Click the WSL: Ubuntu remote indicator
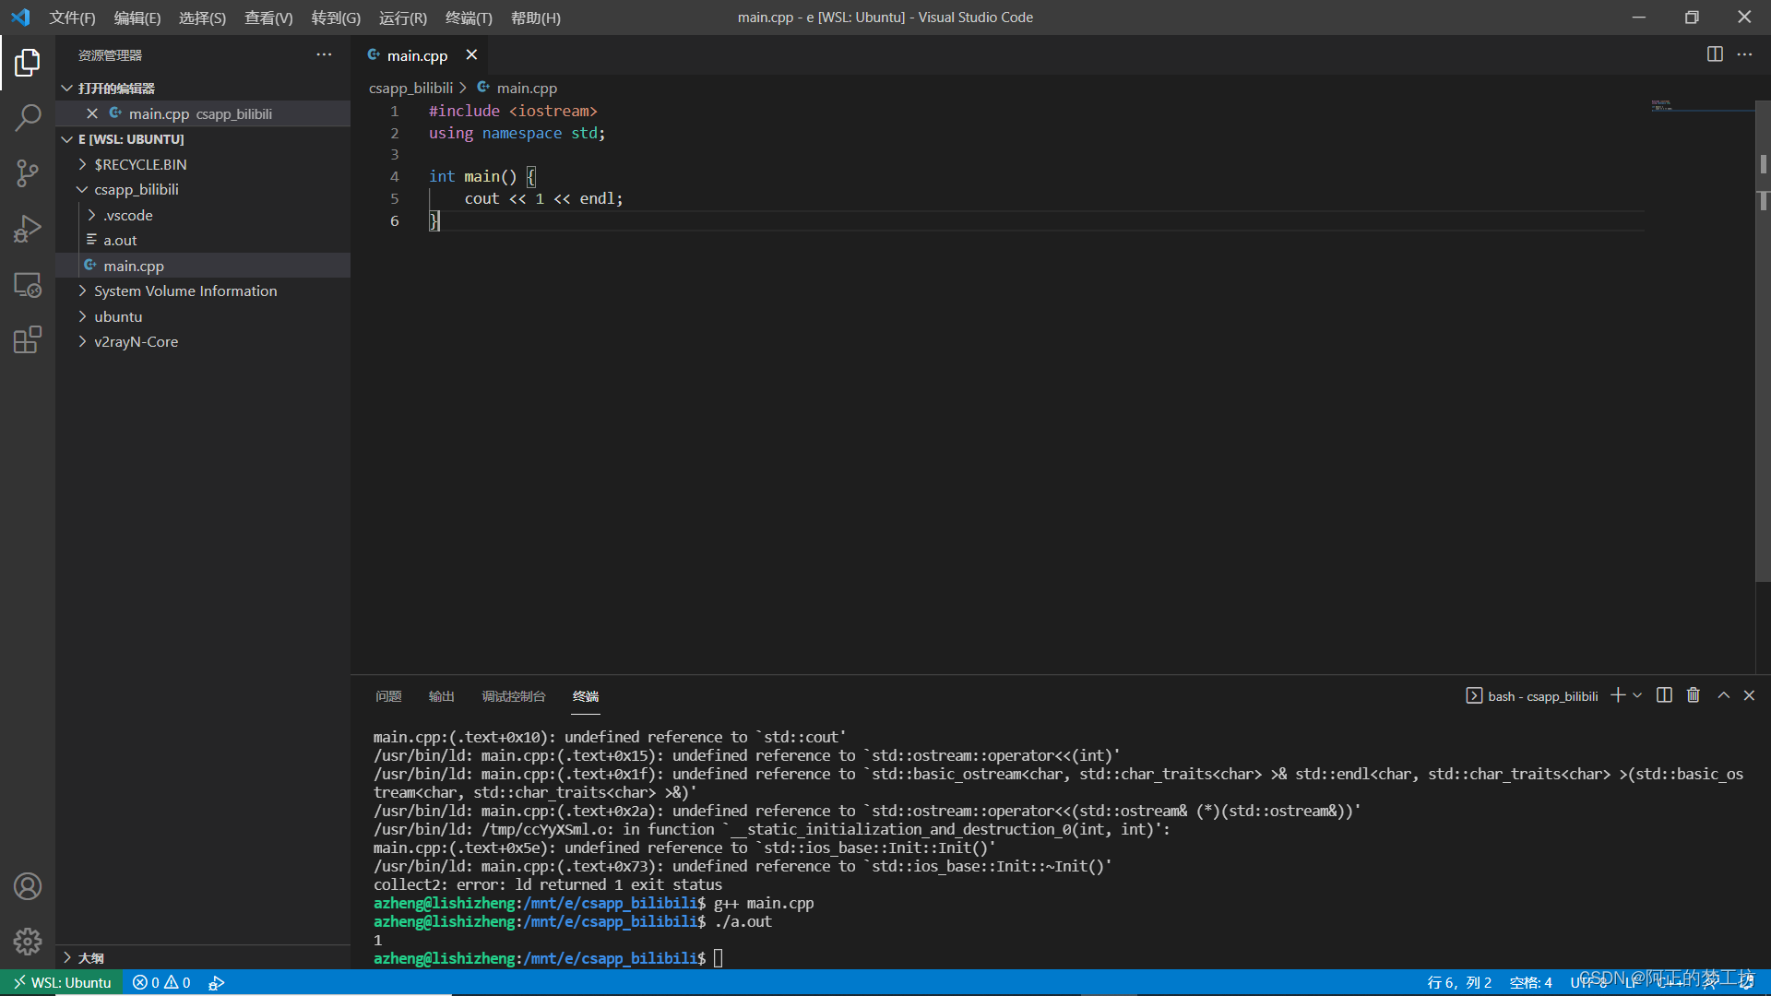 (62, 982)
